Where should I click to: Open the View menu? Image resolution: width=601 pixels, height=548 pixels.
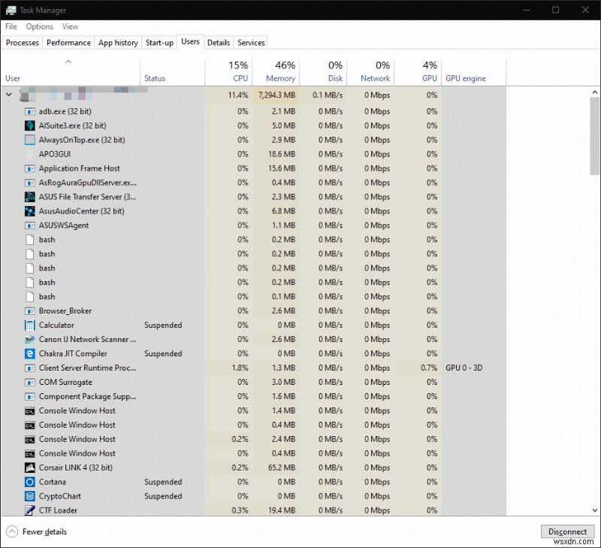[x=70, y=26]
